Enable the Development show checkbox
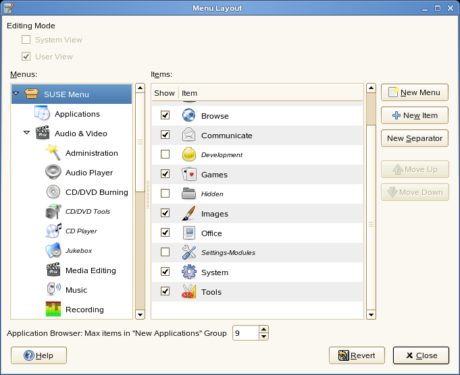 click(x=165, y=155)
